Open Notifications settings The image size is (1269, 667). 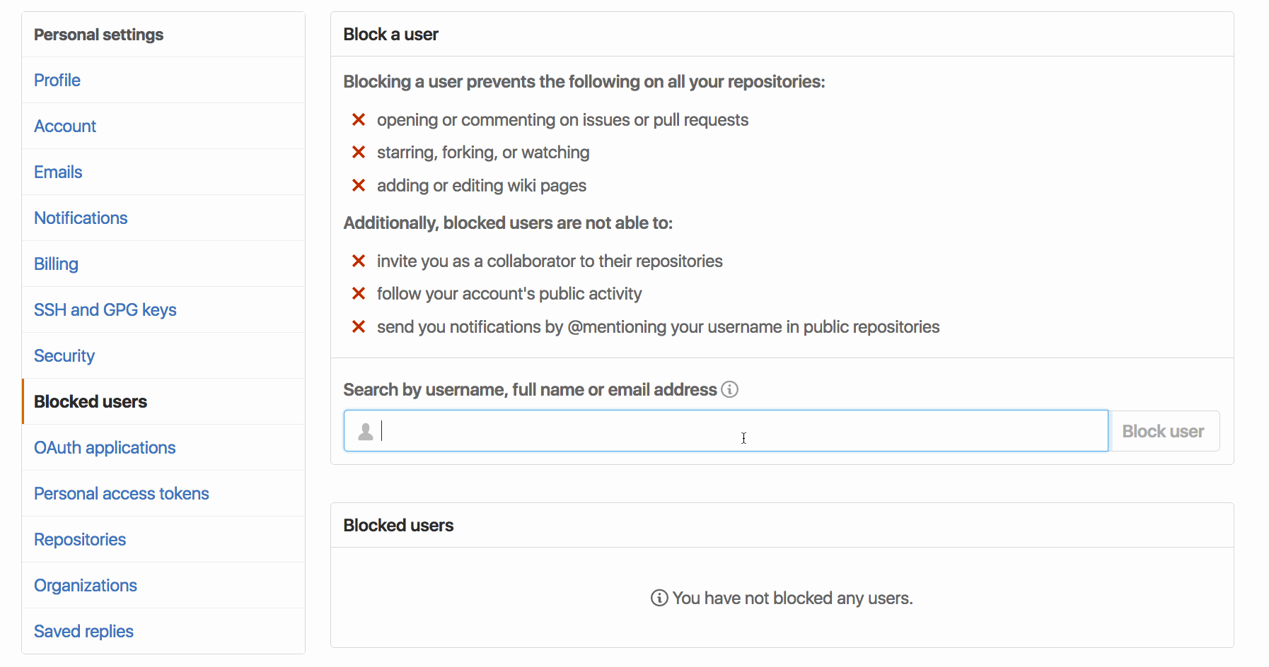(81, 218)
